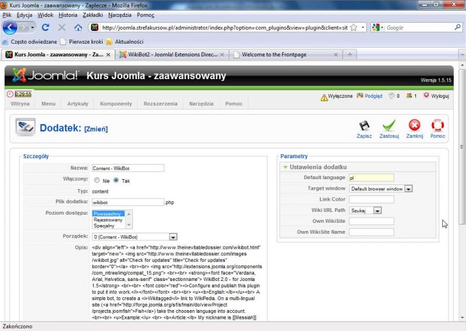Click the Aktualności bookmark link
This screenshot has height=331, width=466.
pyautogui.click(x=129, y=42)
